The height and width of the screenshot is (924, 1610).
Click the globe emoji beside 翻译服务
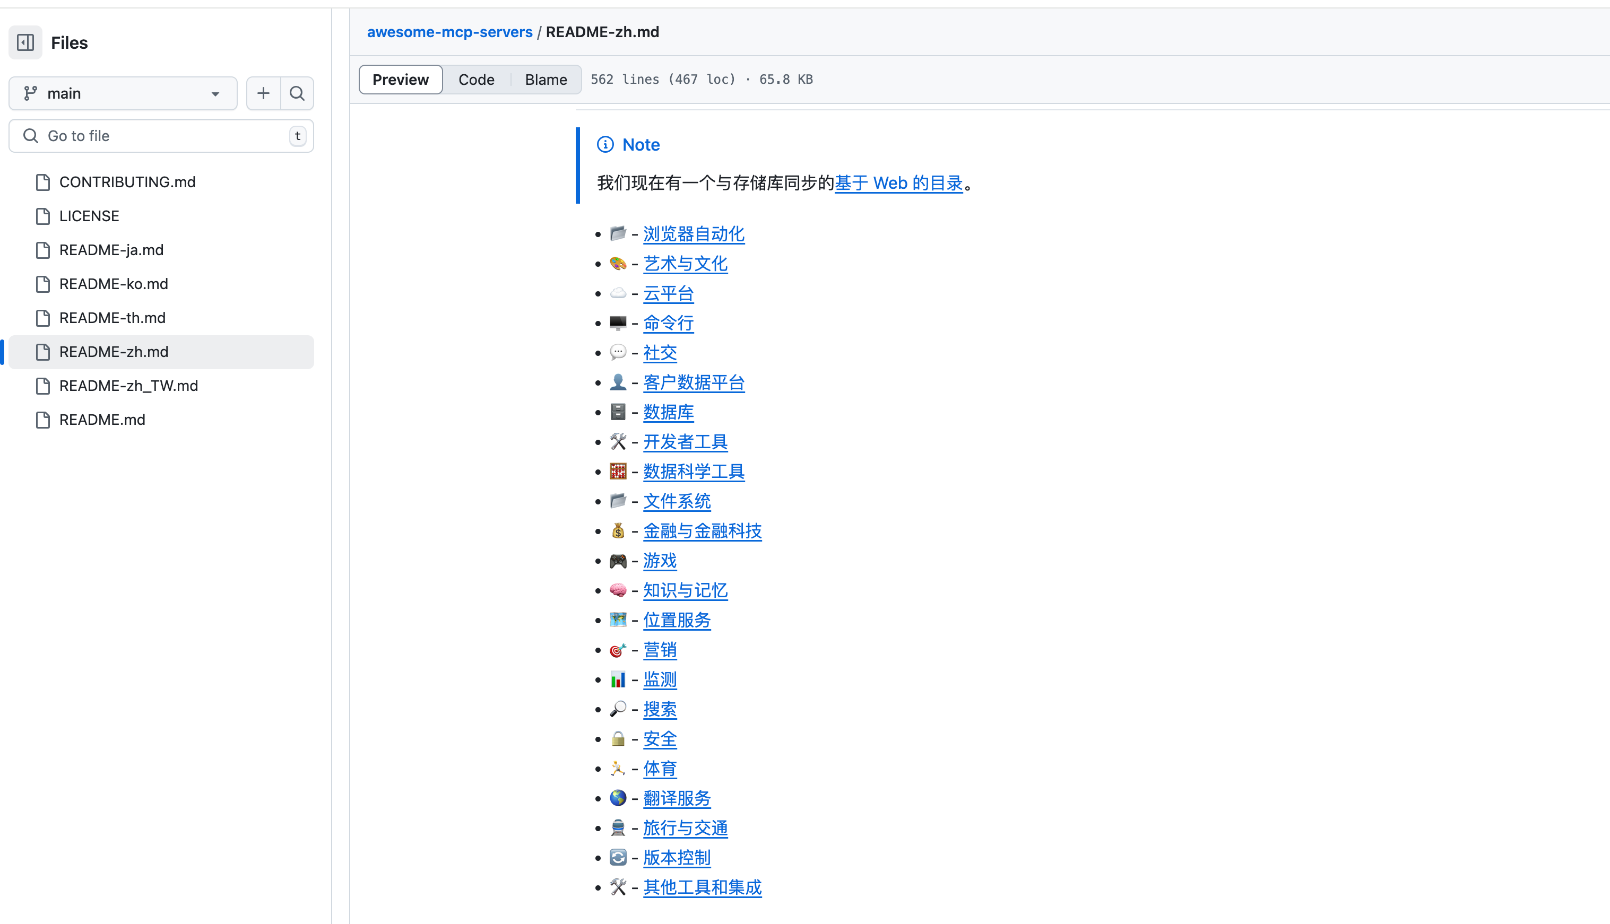[618, 798]
